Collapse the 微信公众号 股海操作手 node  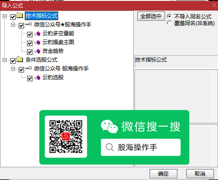click(x=13, y=69)
